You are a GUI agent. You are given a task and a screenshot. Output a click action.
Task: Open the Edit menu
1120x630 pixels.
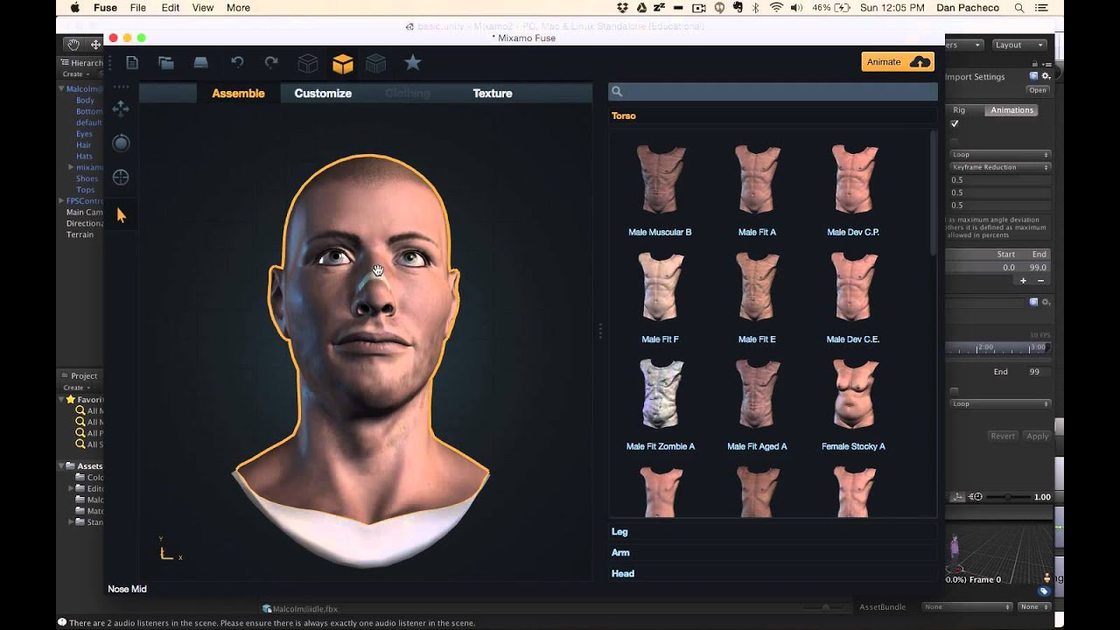click(171, 8)
